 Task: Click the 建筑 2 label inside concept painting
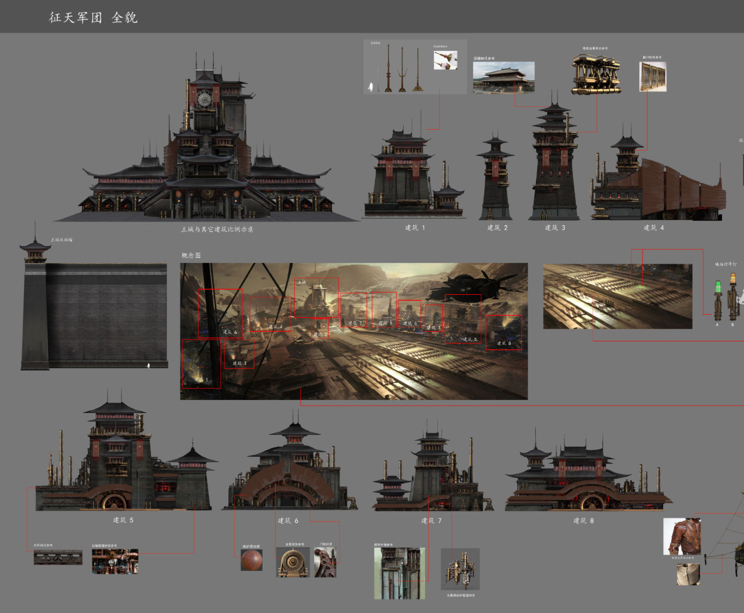[321, 334]
